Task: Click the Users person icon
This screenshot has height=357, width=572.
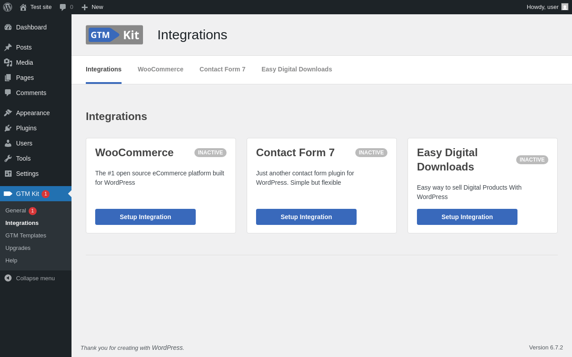Action: click(x=8, y=143)
